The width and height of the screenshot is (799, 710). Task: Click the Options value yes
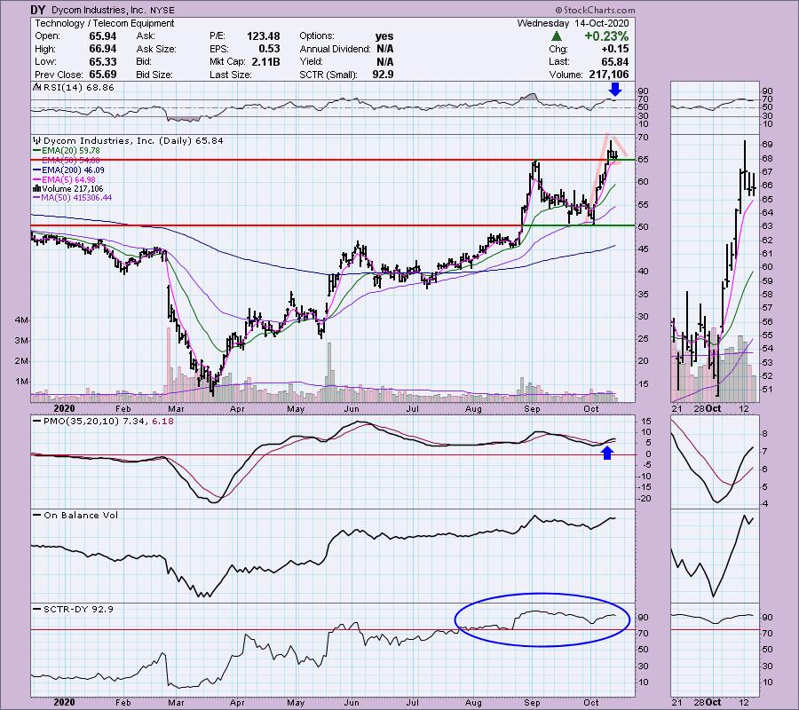384,36
